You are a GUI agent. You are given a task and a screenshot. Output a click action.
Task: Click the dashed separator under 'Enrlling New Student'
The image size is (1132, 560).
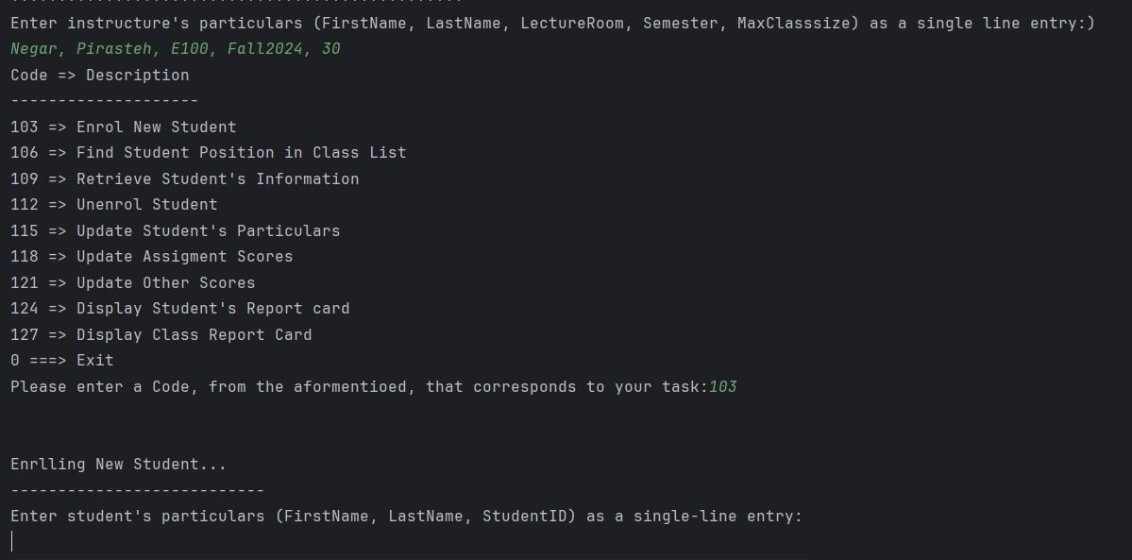[137, 491]
